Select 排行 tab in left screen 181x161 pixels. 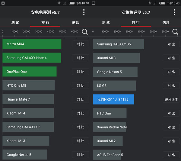[45, 23]
